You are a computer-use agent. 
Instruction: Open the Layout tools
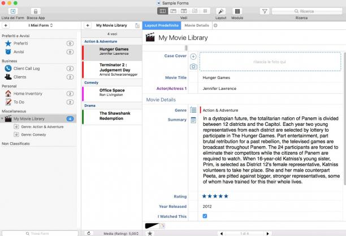pyautogui.click(x=220, y=11)
